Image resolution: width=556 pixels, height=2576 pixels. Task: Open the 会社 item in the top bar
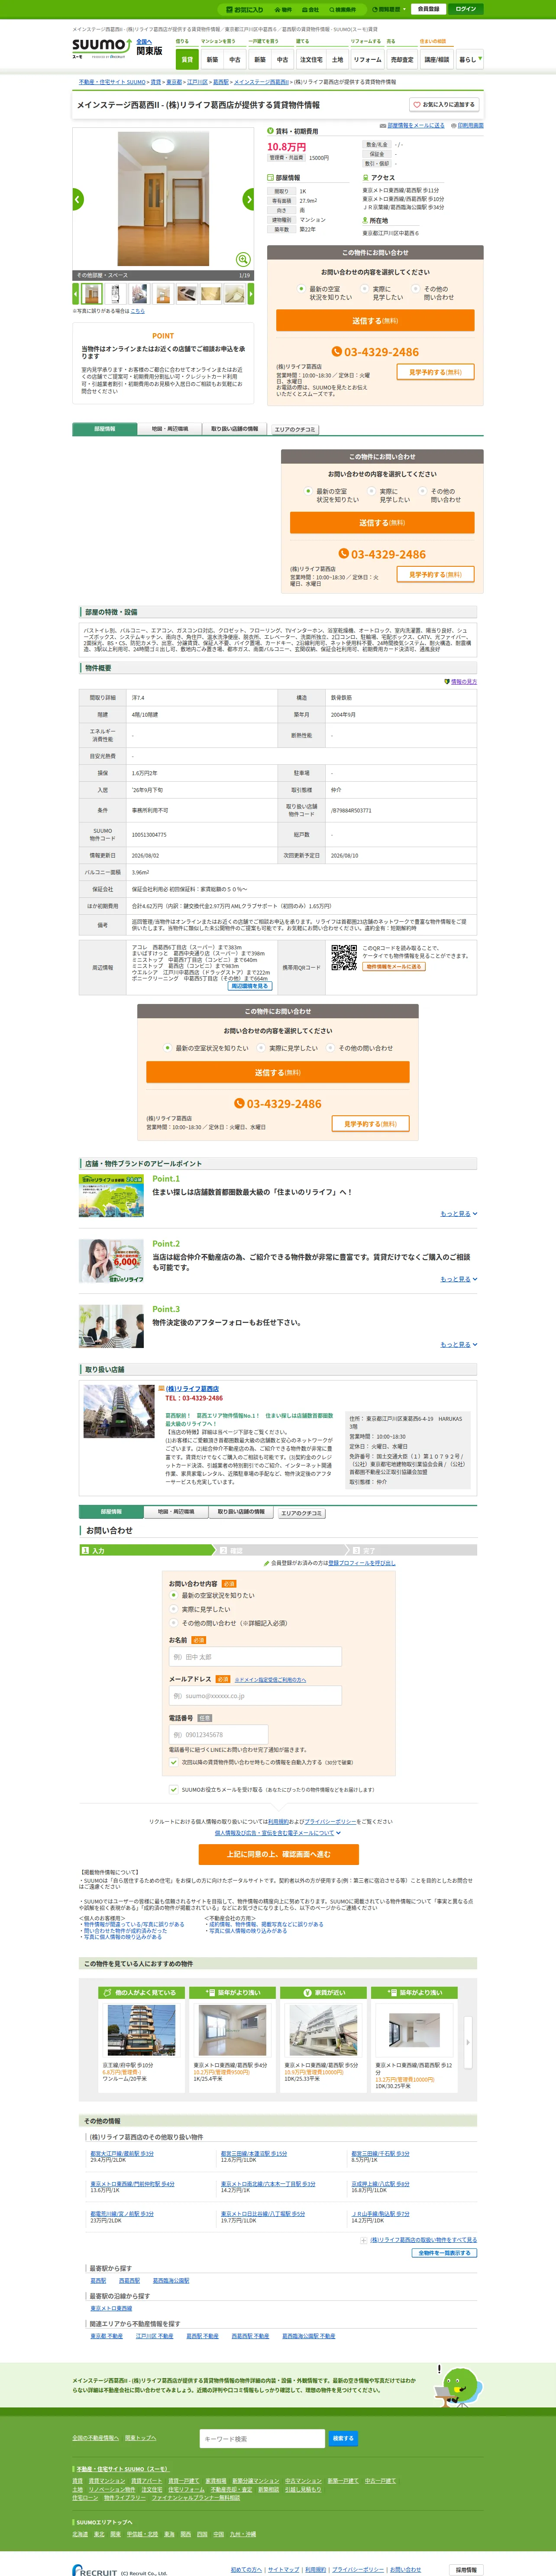[x=310, y=9]
